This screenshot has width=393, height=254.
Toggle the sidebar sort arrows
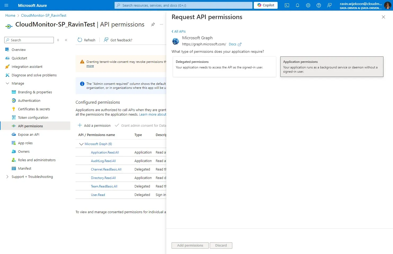point(58,40)
